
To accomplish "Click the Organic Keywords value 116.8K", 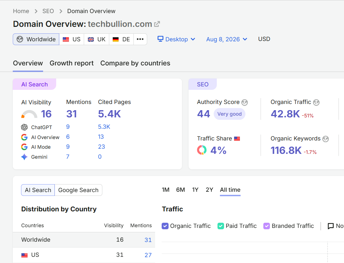I will pyautogui.click(x=286, y=150).
